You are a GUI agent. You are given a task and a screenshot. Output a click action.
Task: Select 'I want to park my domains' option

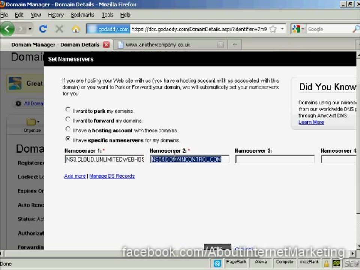(x=68, y=109)
